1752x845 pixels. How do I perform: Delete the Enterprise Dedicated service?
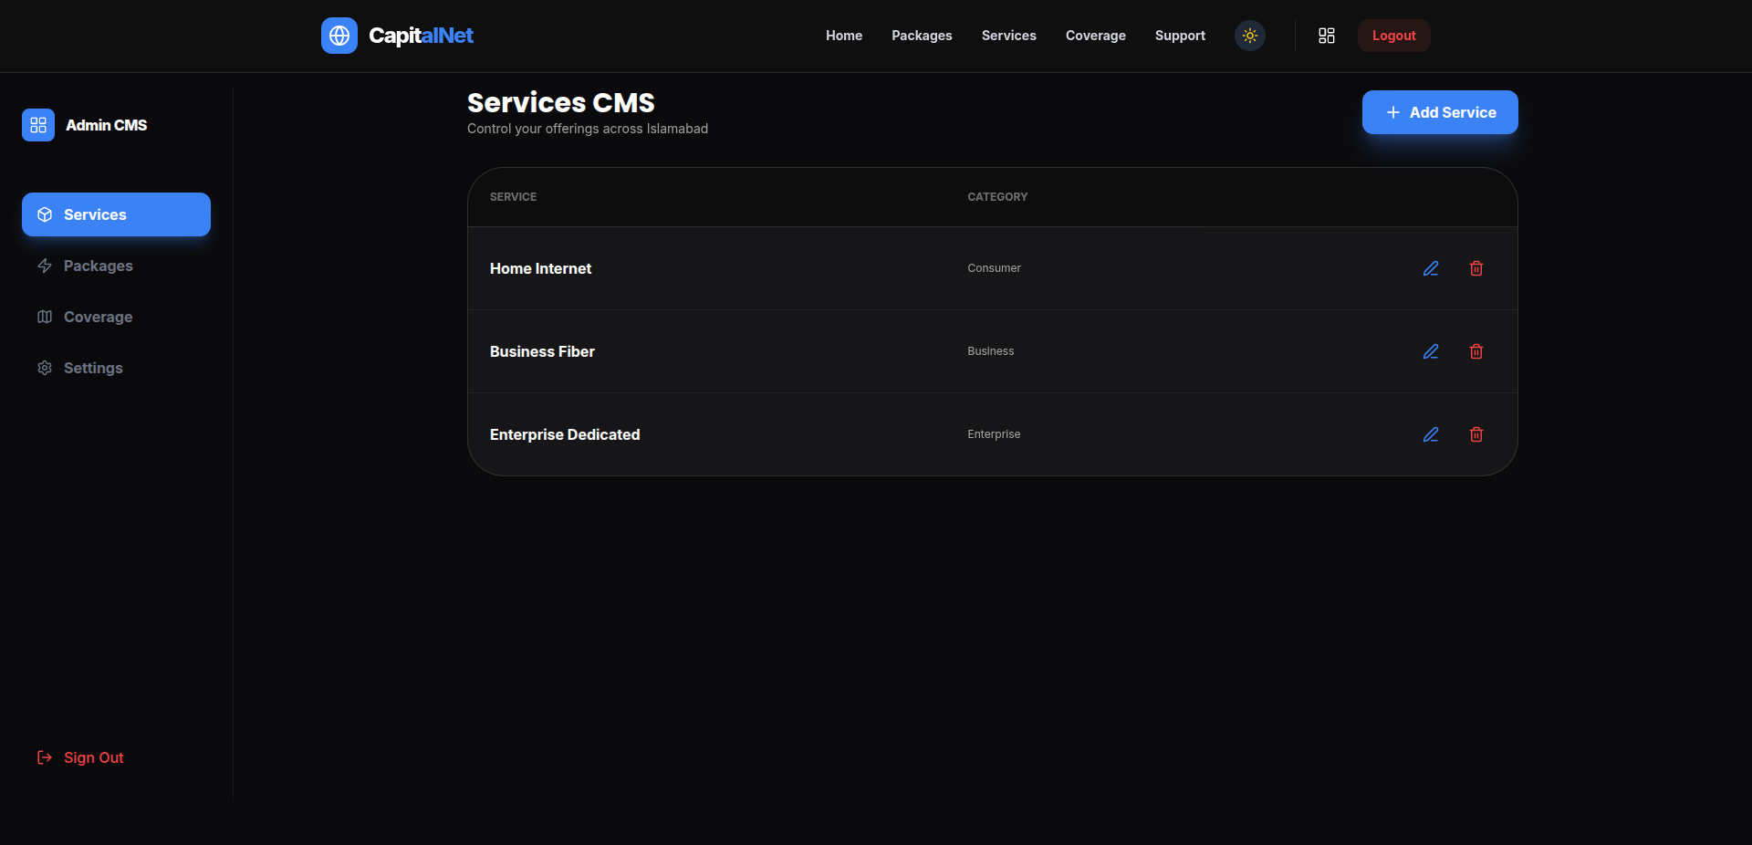1476,434
